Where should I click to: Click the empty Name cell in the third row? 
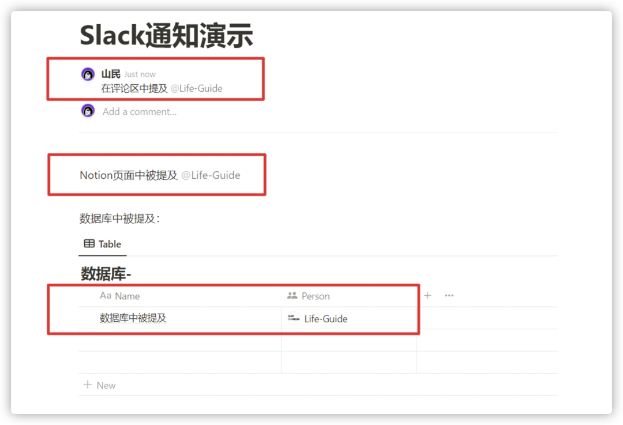coord(173,362)
